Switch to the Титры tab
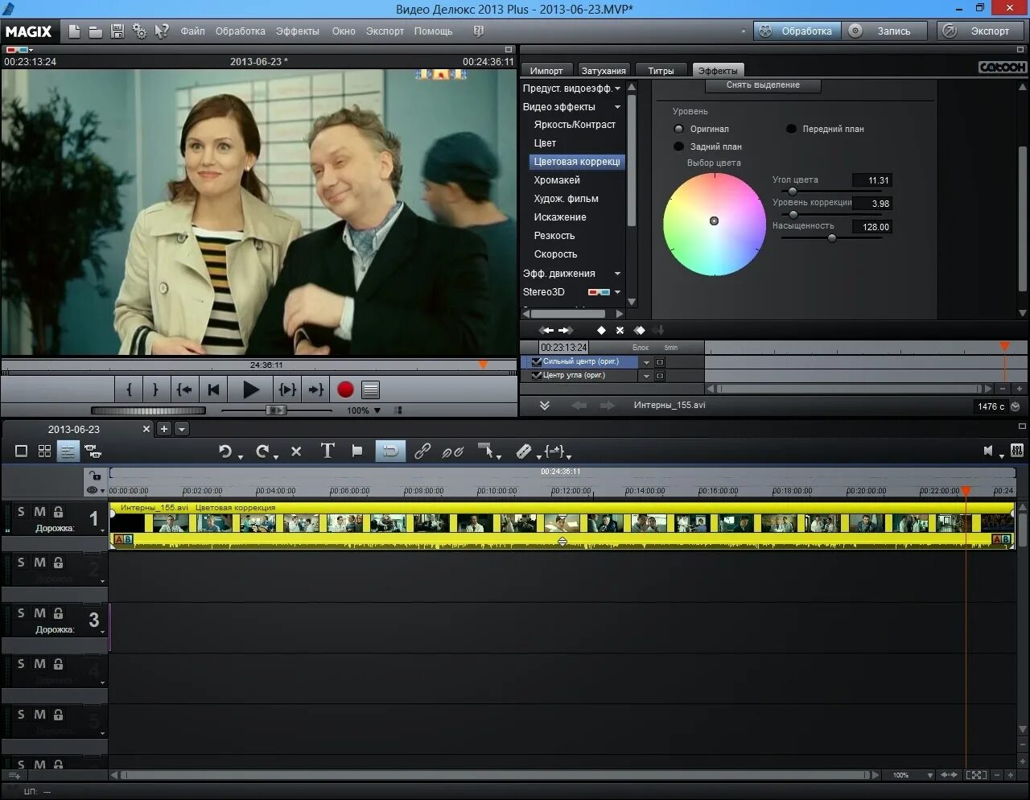Image resolution: width=1030 pixels, height=800 pixels. [661, 71]
